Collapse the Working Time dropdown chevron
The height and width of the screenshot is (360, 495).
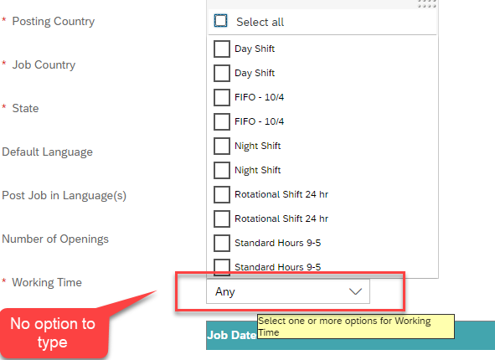coord(355,291)
